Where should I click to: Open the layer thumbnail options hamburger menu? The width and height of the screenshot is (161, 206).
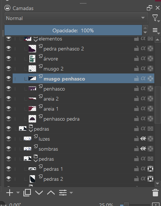click(156, 31)
